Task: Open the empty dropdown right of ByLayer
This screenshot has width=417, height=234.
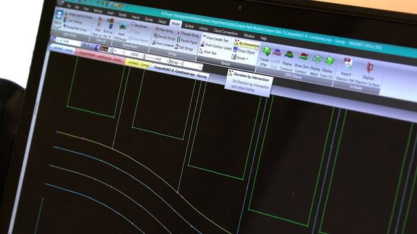Action: [193, 66]
